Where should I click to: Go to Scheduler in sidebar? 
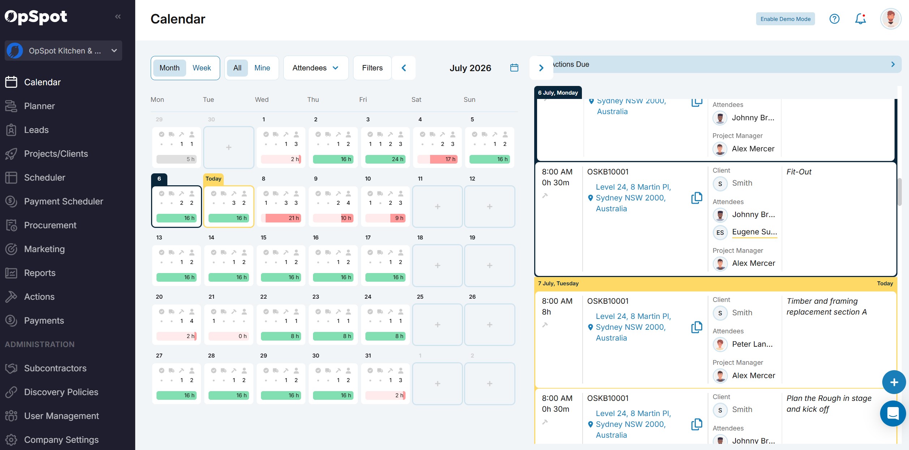coord(45,177)
